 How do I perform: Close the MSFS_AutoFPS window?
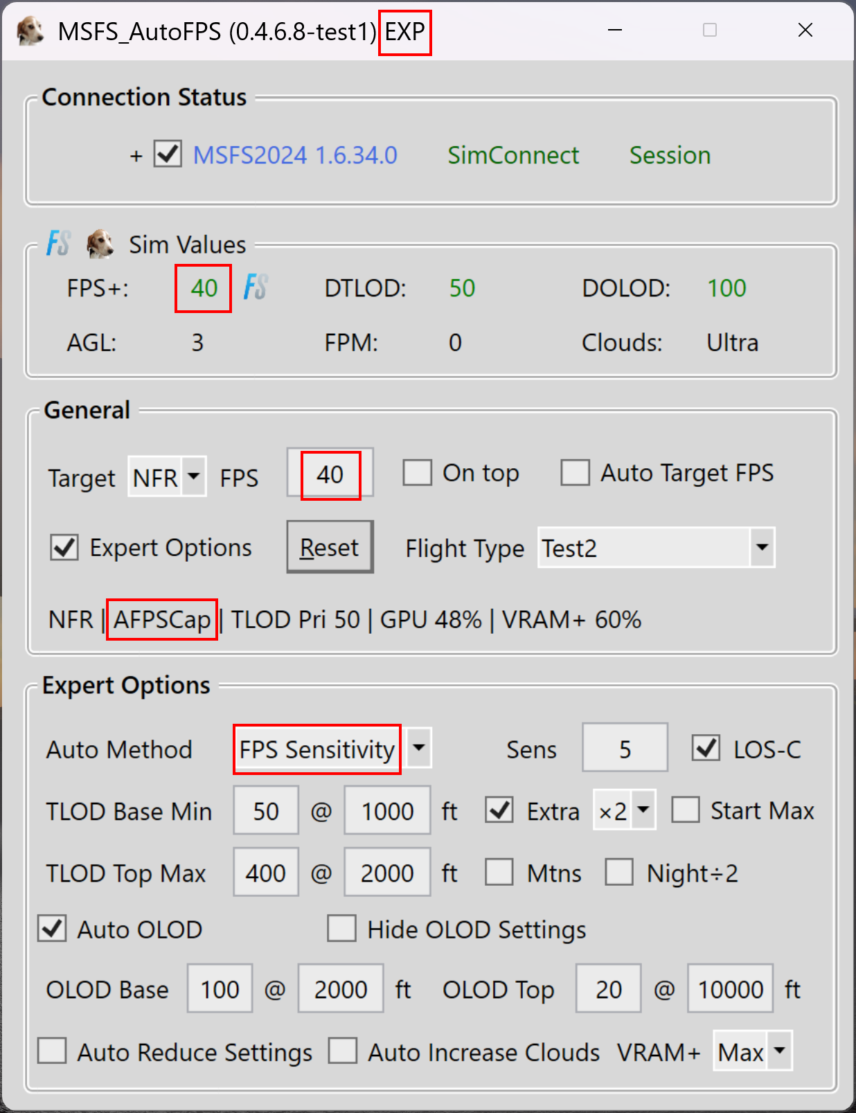[x=805, y=30]
